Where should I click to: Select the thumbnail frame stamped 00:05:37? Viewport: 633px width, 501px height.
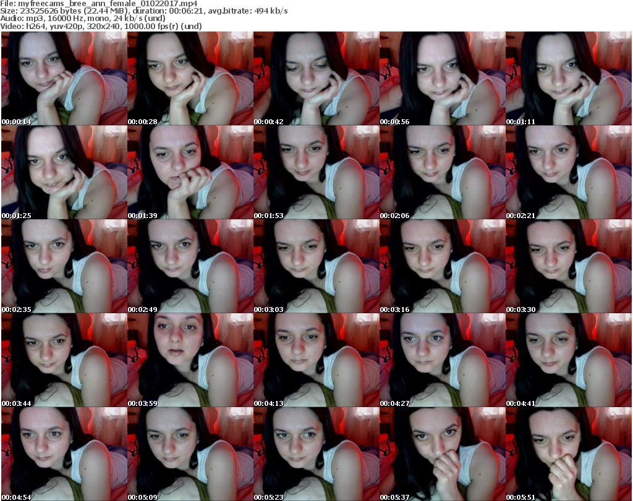[x=443, y=454]
